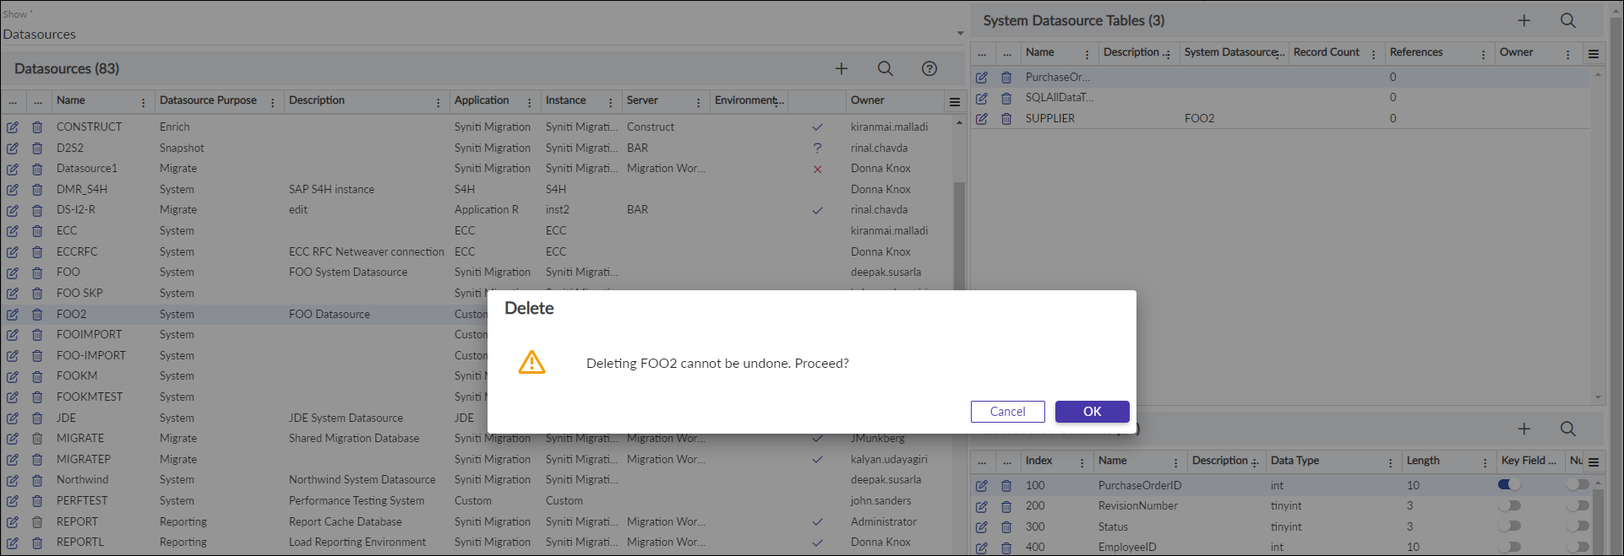1624x556 pixels.
Task: Select the ECCRFC datasource name
Action: click(77, 252)
